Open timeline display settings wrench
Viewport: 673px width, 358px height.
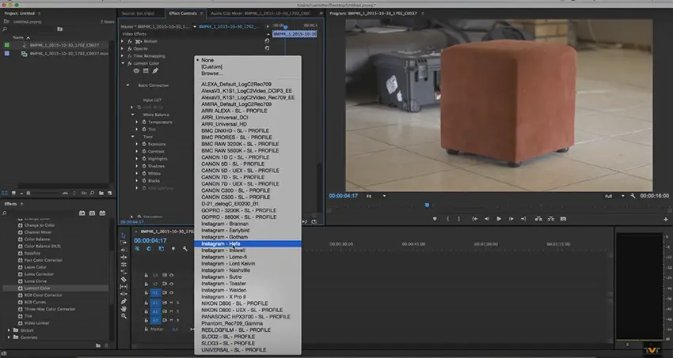point(185,248)
